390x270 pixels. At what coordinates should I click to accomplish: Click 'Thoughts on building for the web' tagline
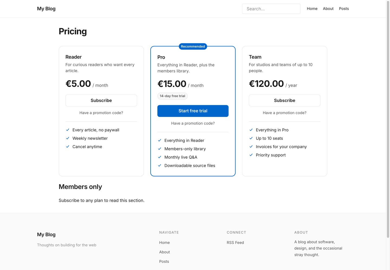click(x=67, y=245)
